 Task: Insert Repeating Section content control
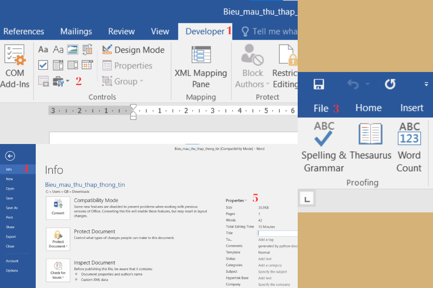coord(43,81)
